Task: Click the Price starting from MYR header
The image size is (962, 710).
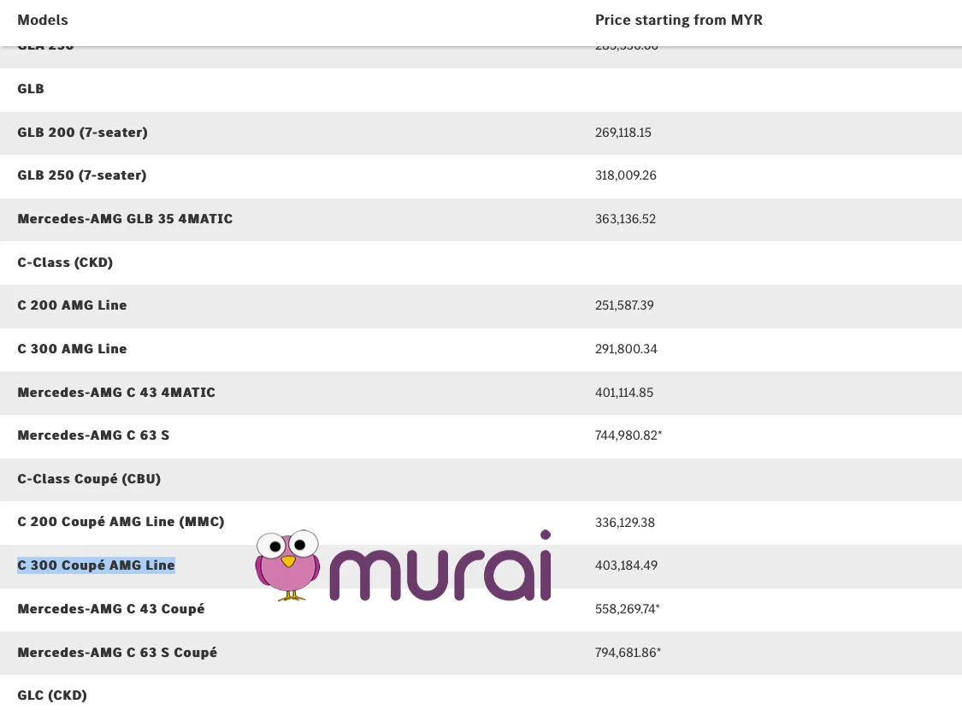Action: click(678, 20)
